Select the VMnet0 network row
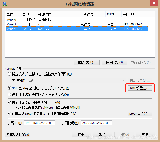Viewport: 160px width, 142px height. pos(77,20)
